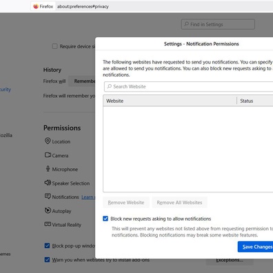Click the Permissions section heading
Image resolution: width=273 pixels, height=273 pixels.
[x=62, y=128]
